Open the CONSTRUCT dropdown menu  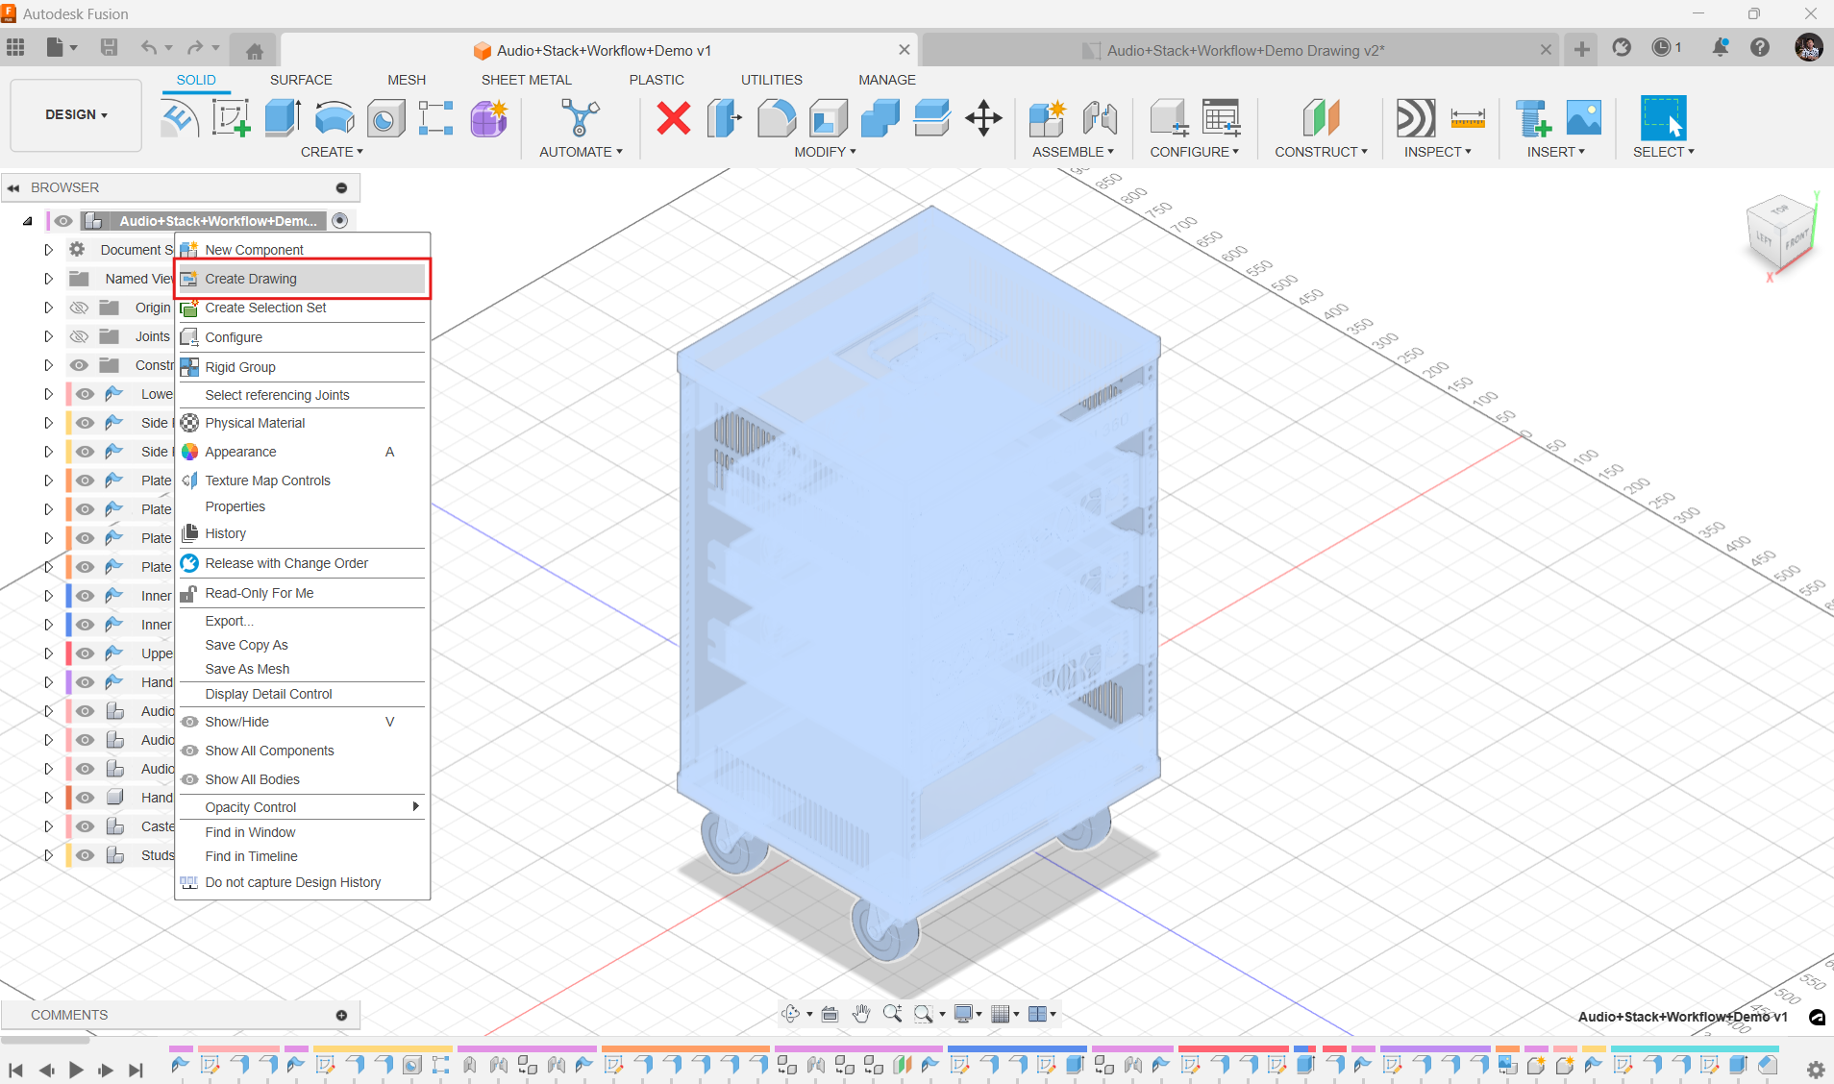pos(1321,152)
